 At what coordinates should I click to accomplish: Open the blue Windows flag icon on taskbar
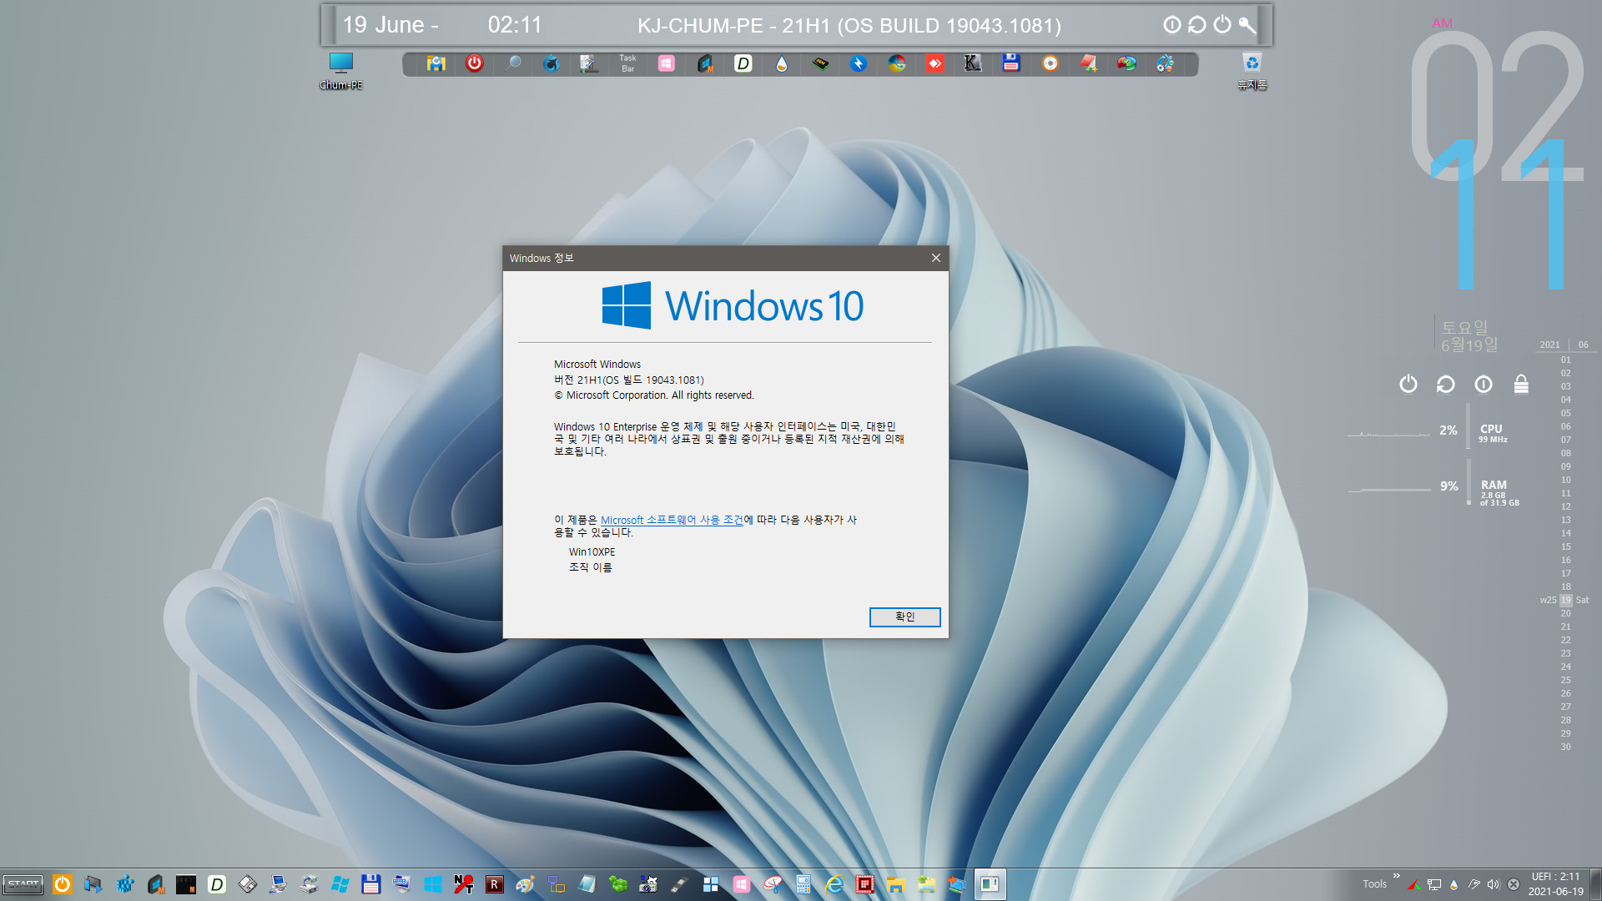click(340, 884)
